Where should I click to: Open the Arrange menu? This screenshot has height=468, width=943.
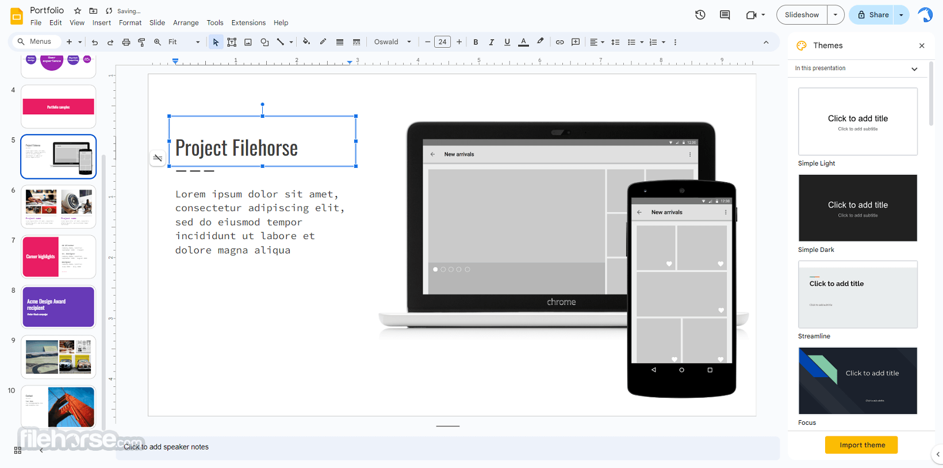tap(186, 23)
